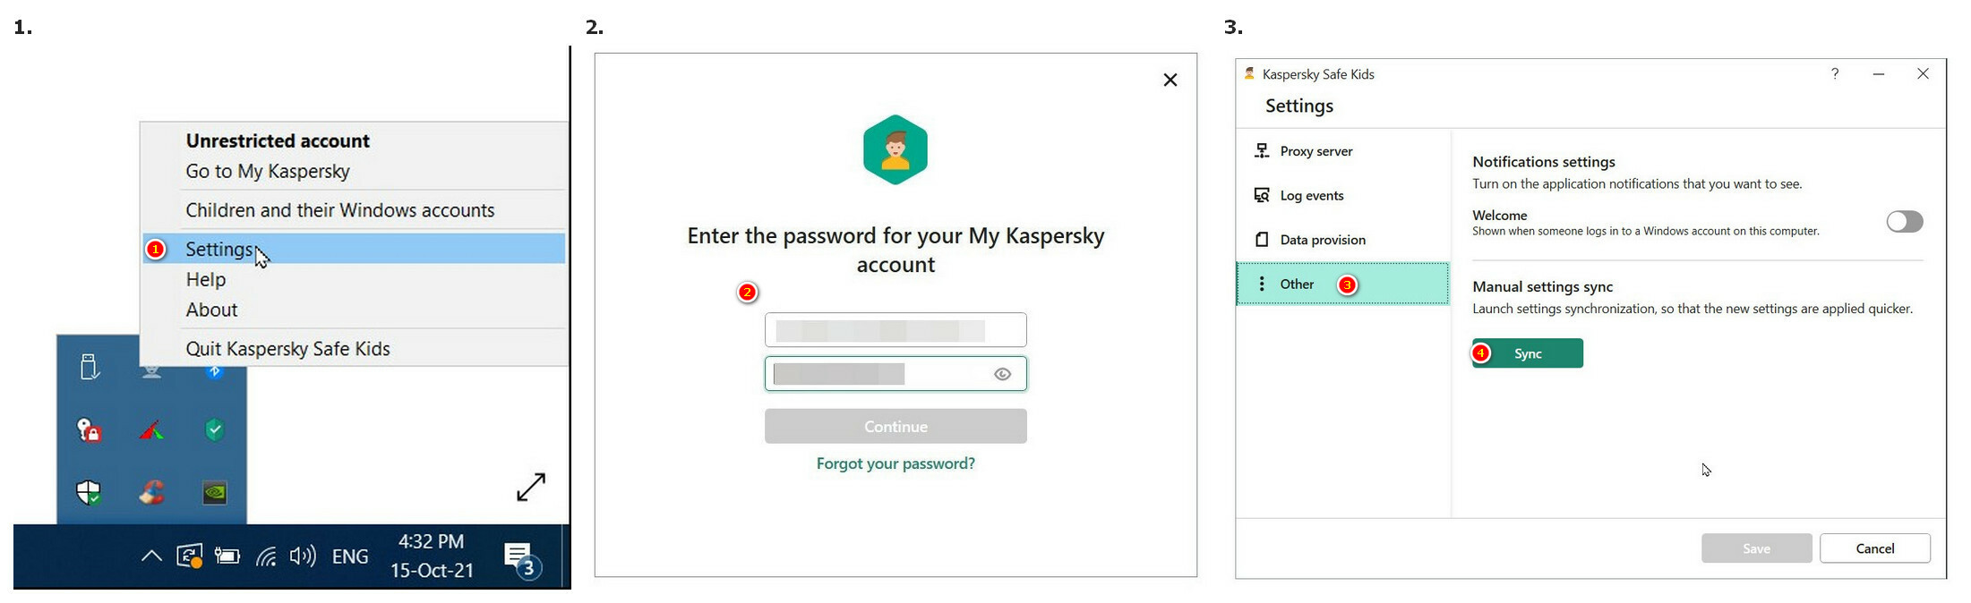Viewport: 1971px width, 603px height.
Task: Click the Safely Remove Hardware USB icon
Action: (x=89, y=366)
